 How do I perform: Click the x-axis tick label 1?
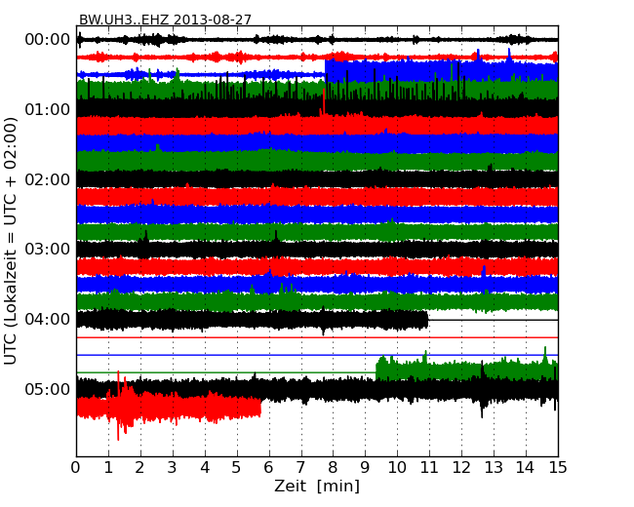[x=108, y=468]
